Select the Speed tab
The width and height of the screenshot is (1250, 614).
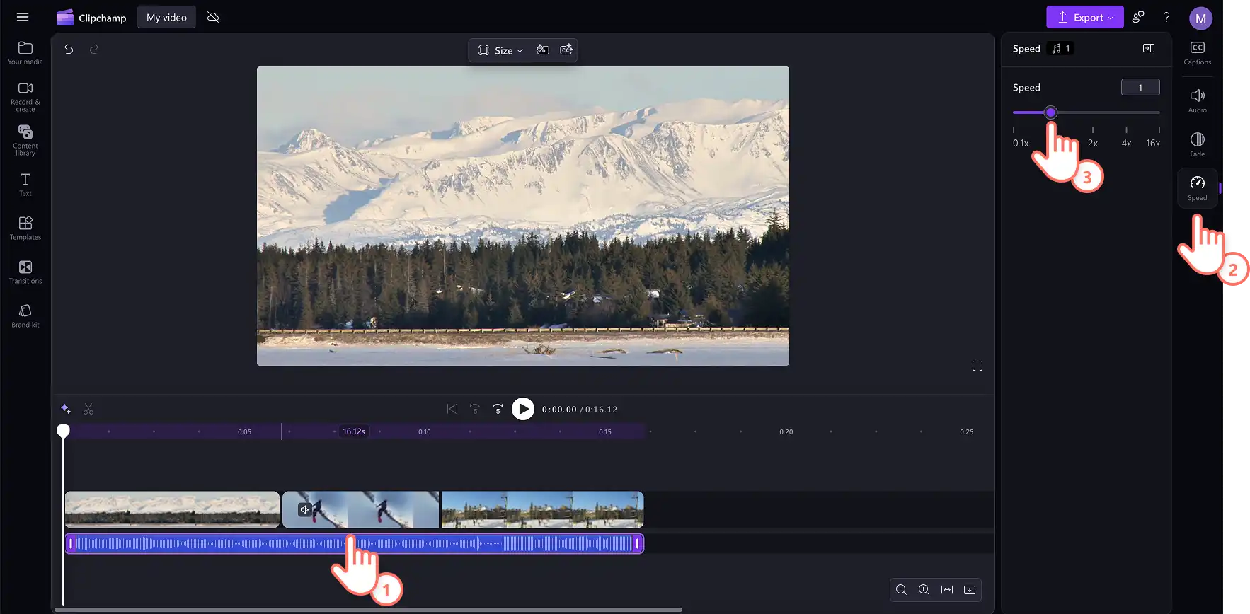click(x=1198, y=188)
